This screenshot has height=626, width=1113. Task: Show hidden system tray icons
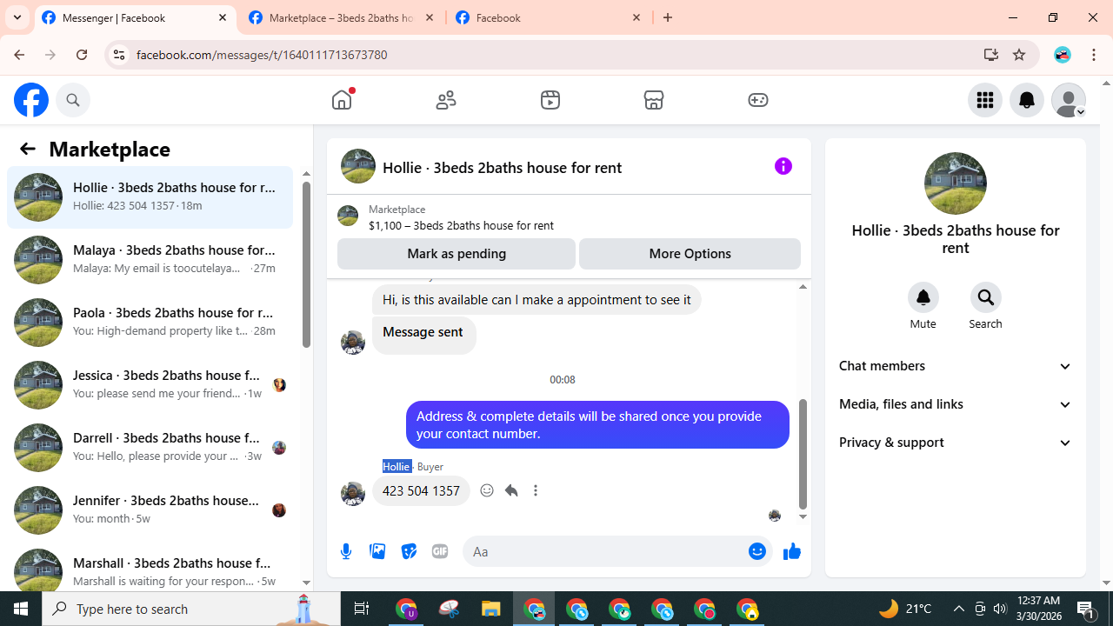(x=958, y=609)
